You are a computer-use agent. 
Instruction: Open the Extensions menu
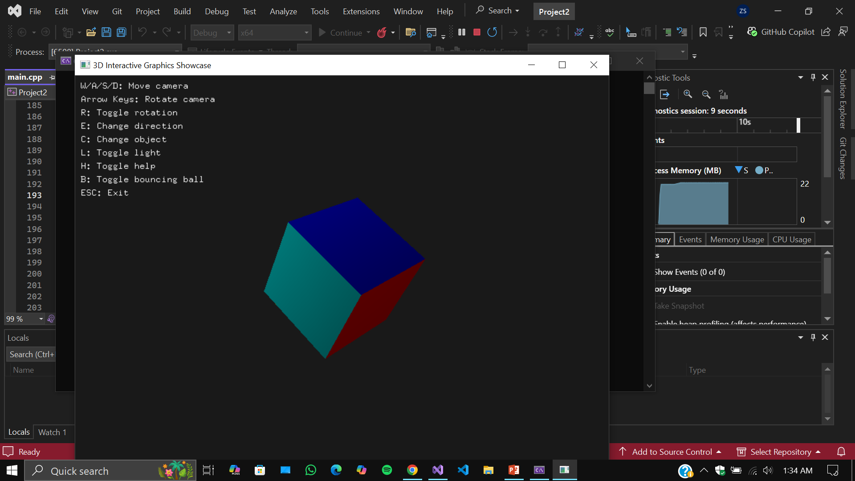click(x=361, y=11)
